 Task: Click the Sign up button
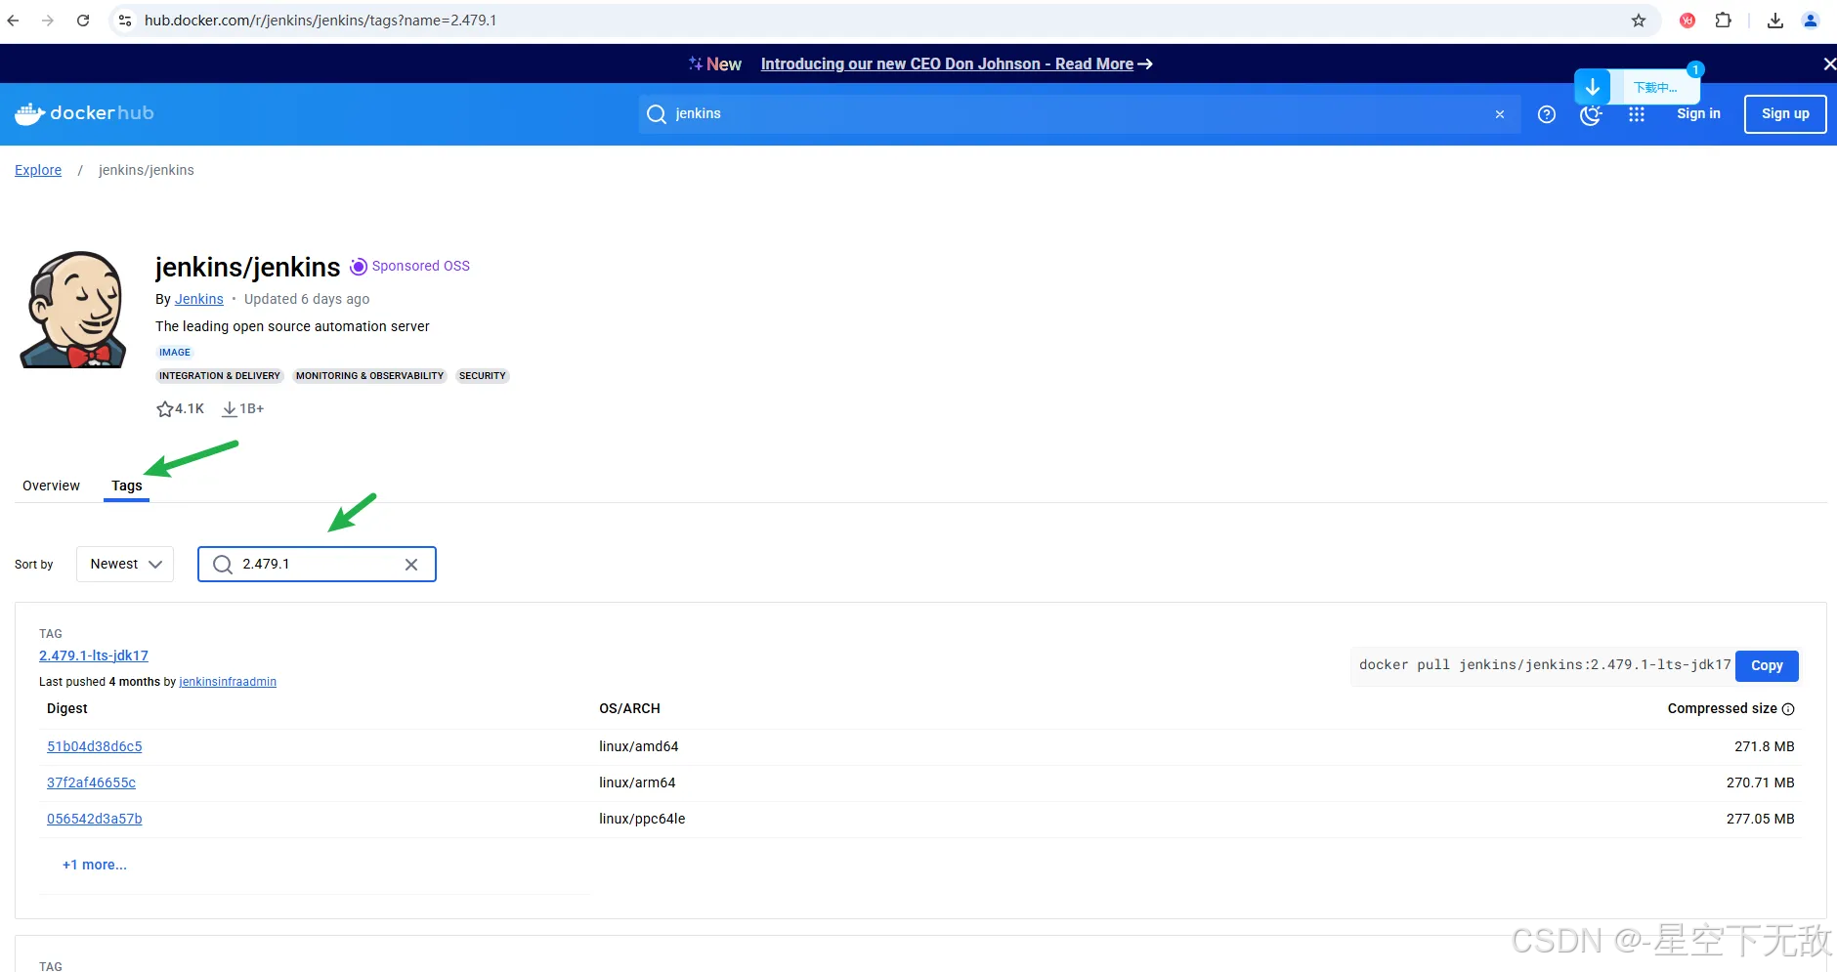(x=1785, y=113)
